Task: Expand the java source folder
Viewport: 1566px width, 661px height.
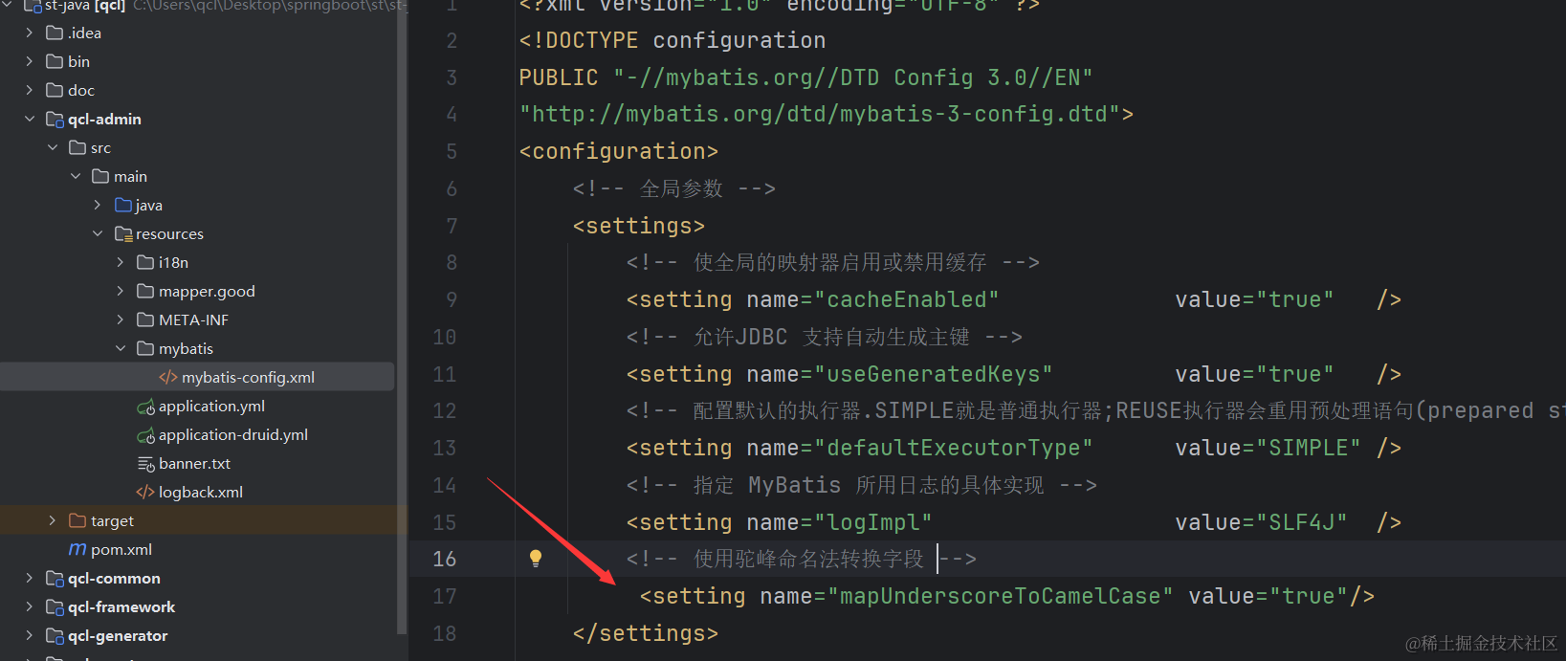Action: pyautogui.click(x=98, y=206)
